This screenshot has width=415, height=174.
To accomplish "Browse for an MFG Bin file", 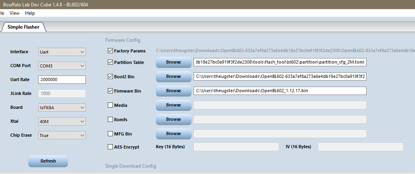I will tap(173, 133).
